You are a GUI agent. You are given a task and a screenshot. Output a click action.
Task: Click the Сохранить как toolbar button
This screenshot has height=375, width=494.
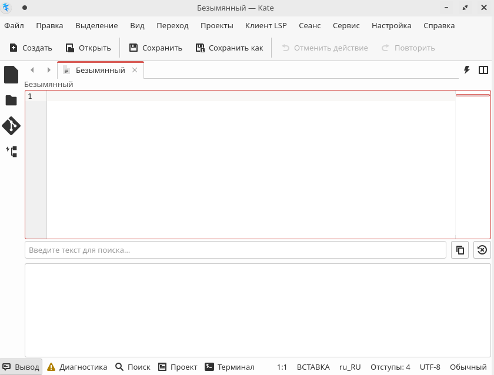coord(229,48)
